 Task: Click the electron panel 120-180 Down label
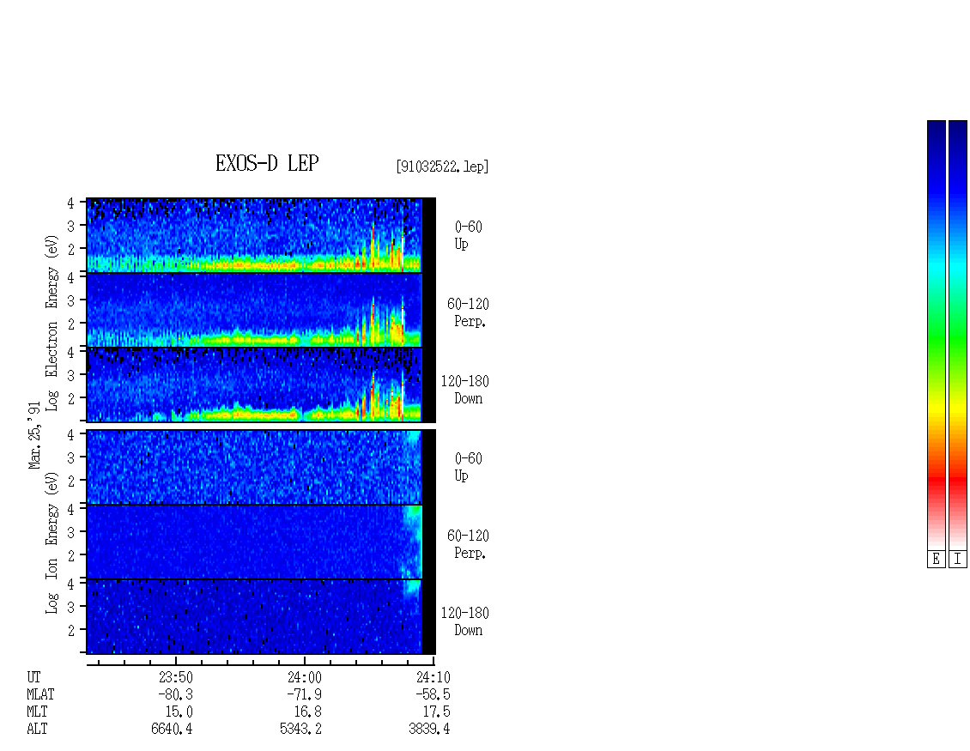(464, 390)
